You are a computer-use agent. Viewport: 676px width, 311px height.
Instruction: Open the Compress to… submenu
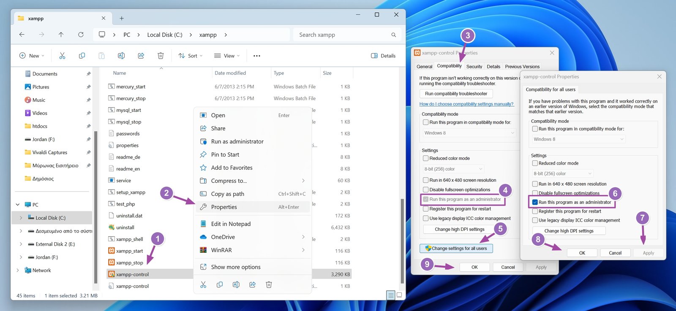click(x=252, y=181)
